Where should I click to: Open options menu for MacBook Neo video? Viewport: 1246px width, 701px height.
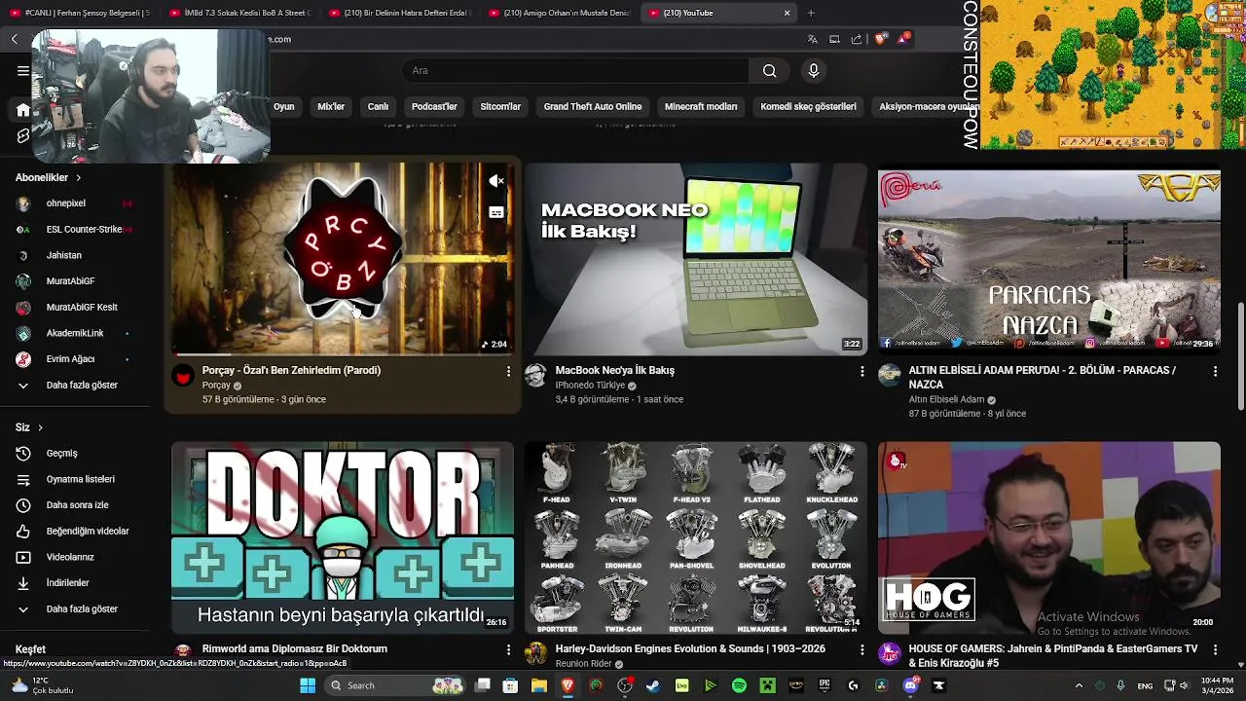861,371
